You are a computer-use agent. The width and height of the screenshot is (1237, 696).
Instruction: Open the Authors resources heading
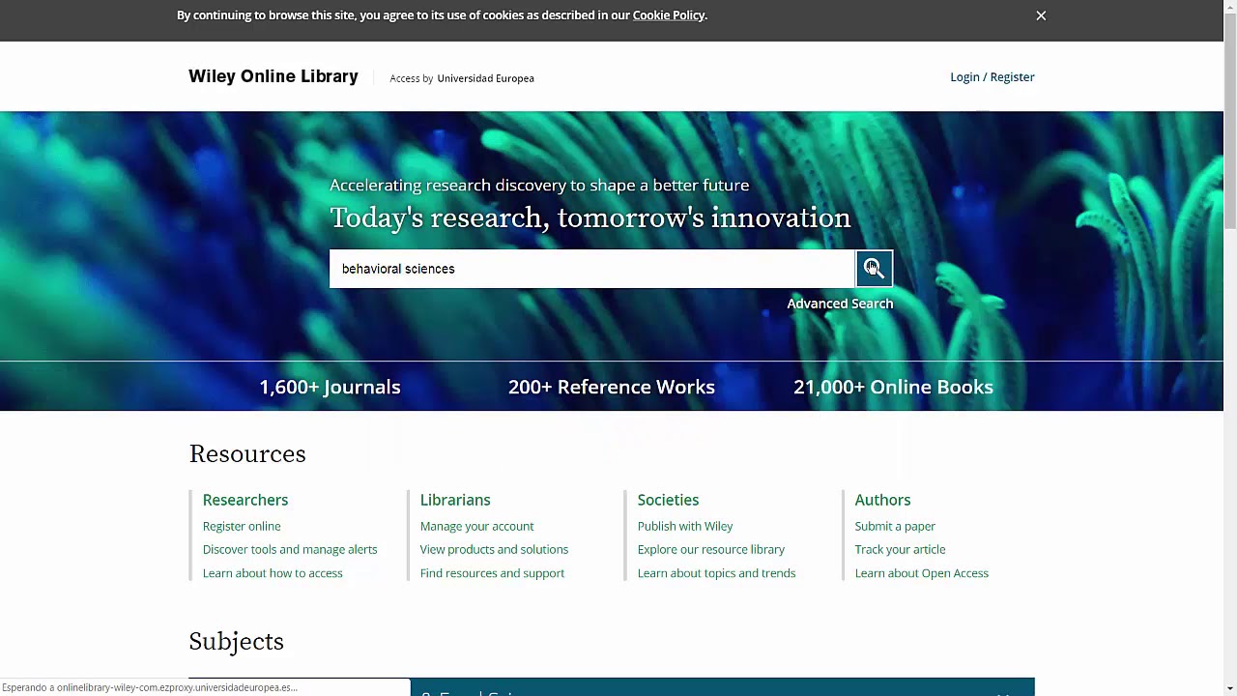point(882,500)
